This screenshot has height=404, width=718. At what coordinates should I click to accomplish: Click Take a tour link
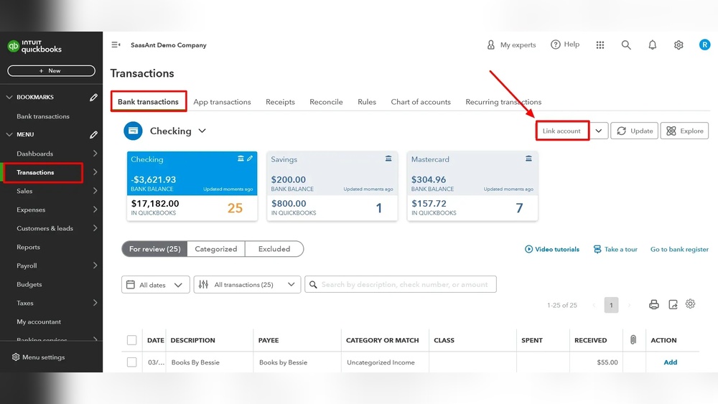click(615, 249)
